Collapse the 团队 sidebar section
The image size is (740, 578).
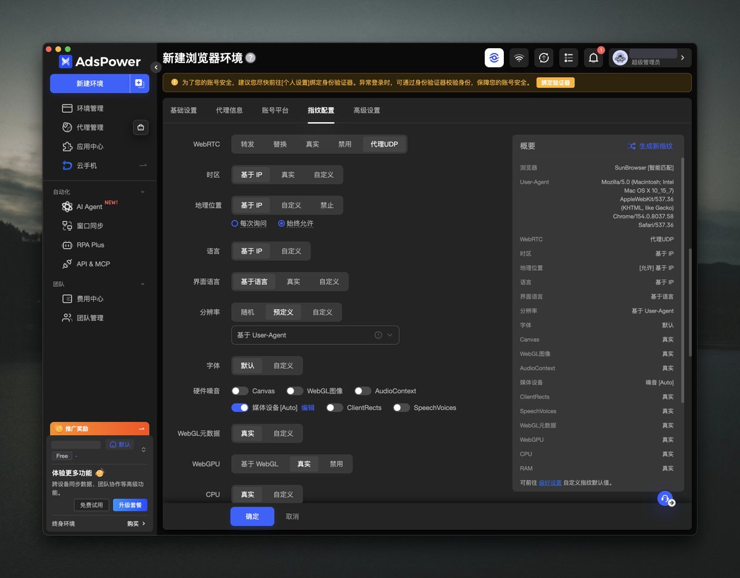point(142,284)
